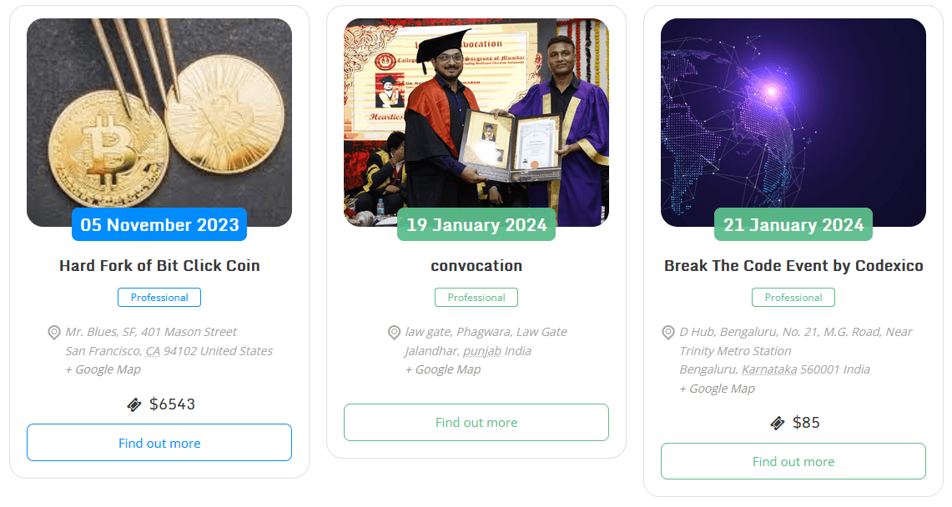
Task: Click the ticket icon next to $85
Action: click(x=778, y=423)
